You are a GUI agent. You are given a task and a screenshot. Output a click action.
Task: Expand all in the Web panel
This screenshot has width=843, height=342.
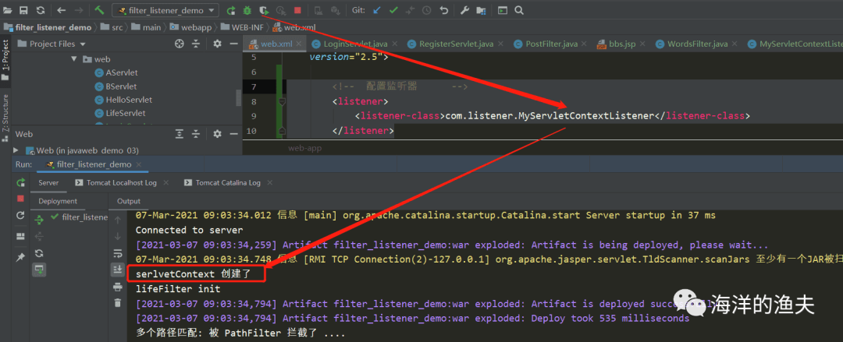(180, 134)
